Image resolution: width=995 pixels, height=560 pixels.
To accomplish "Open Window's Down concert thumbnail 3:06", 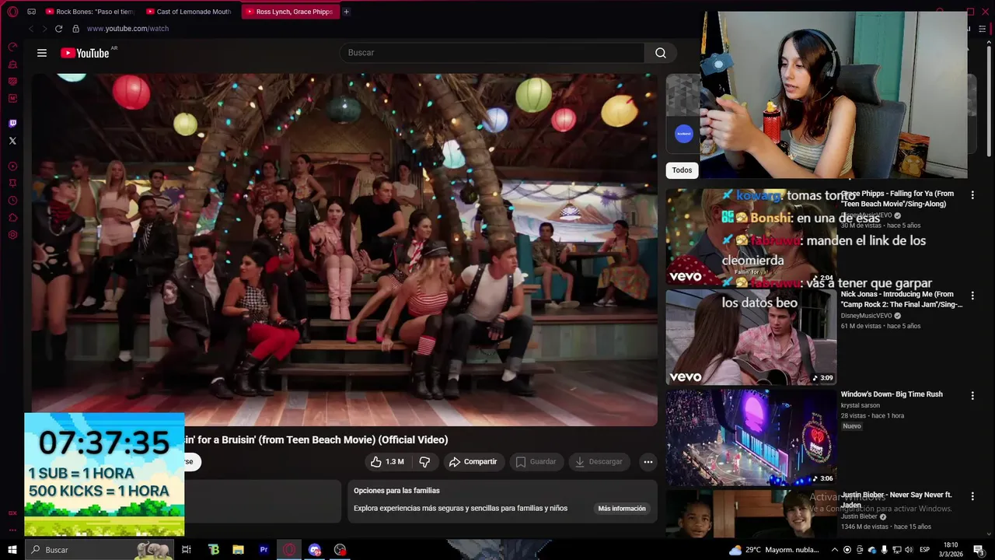I will [751, 437].
